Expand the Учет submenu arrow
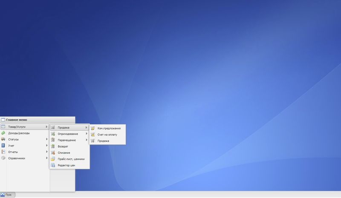 [46, 145]
